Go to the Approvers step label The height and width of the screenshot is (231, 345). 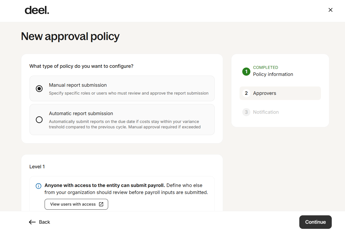pos(264,93)
